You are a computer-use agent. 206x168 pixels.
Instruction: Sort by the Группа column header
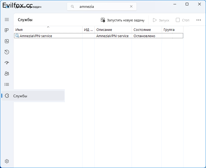[172, 30]
